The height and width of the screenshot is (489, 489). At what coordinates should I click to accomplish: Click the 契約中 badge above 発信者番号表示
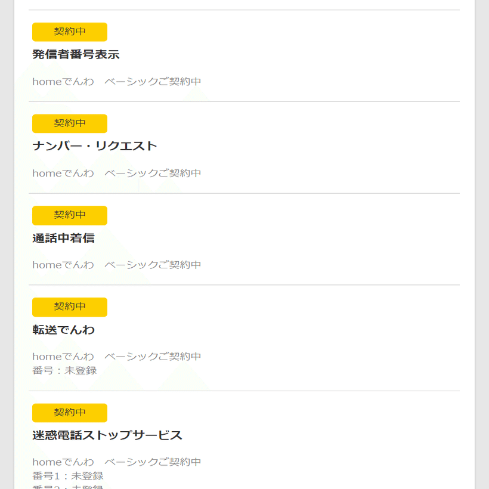coord(70,32)
